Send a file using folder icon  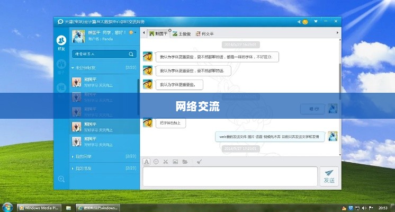coord(185,162)
